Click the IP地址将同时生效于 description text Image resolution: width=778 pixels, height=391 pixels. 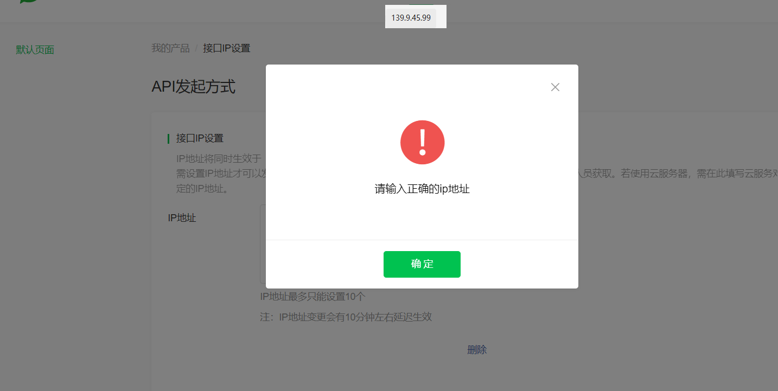coord(219,159)
